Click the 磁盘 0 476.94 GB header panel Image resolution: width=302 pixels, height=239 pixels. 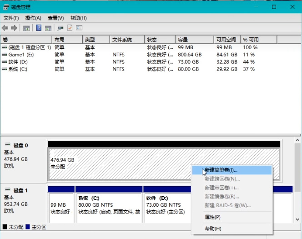click(24, 161)
